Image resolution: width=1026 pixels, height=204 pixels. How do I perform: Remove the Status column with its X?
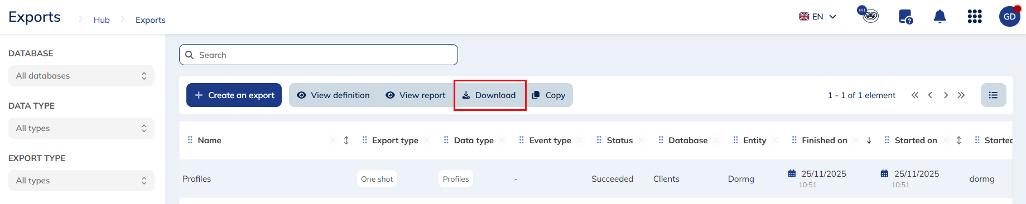642,140
